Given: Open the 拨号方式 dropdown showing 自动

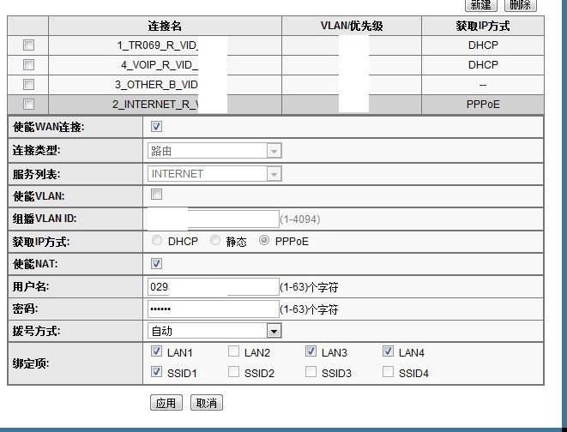Looking at the screenshot, I should [x=214, y=331].
